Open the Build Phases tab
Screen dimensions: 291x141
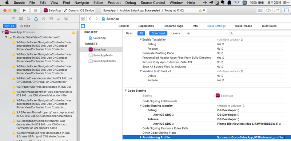pyautogui.click(x=244, y=26)
